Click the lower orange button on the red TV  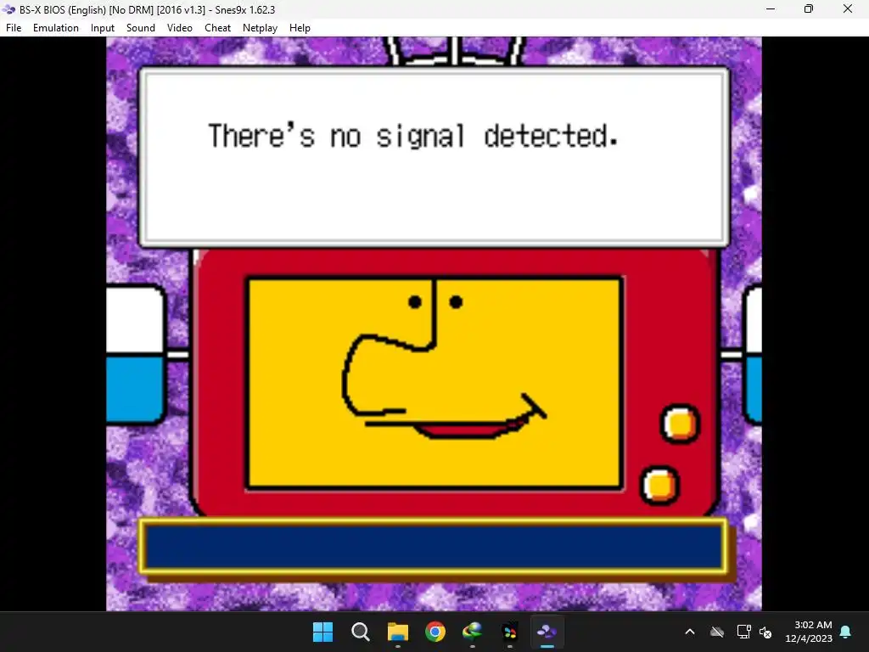(659, 485)
